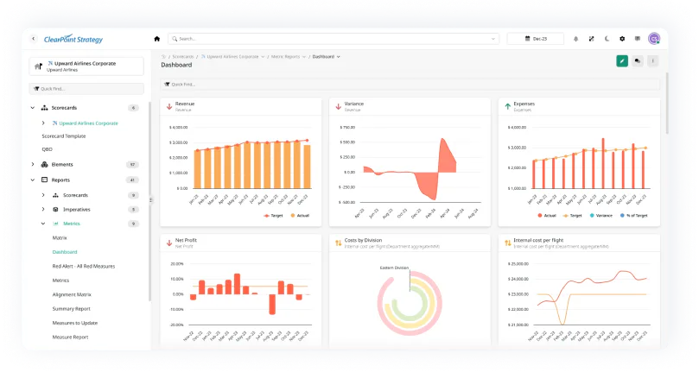Open the notifications bell

[575, 39]
